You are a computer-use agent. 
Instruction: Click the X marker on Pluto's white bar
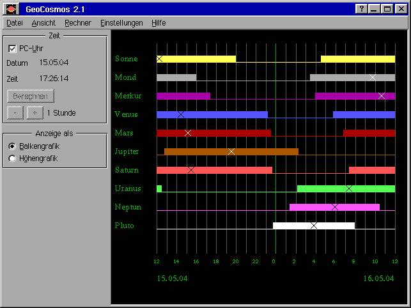pyautogui.click(x=314, y=226)
